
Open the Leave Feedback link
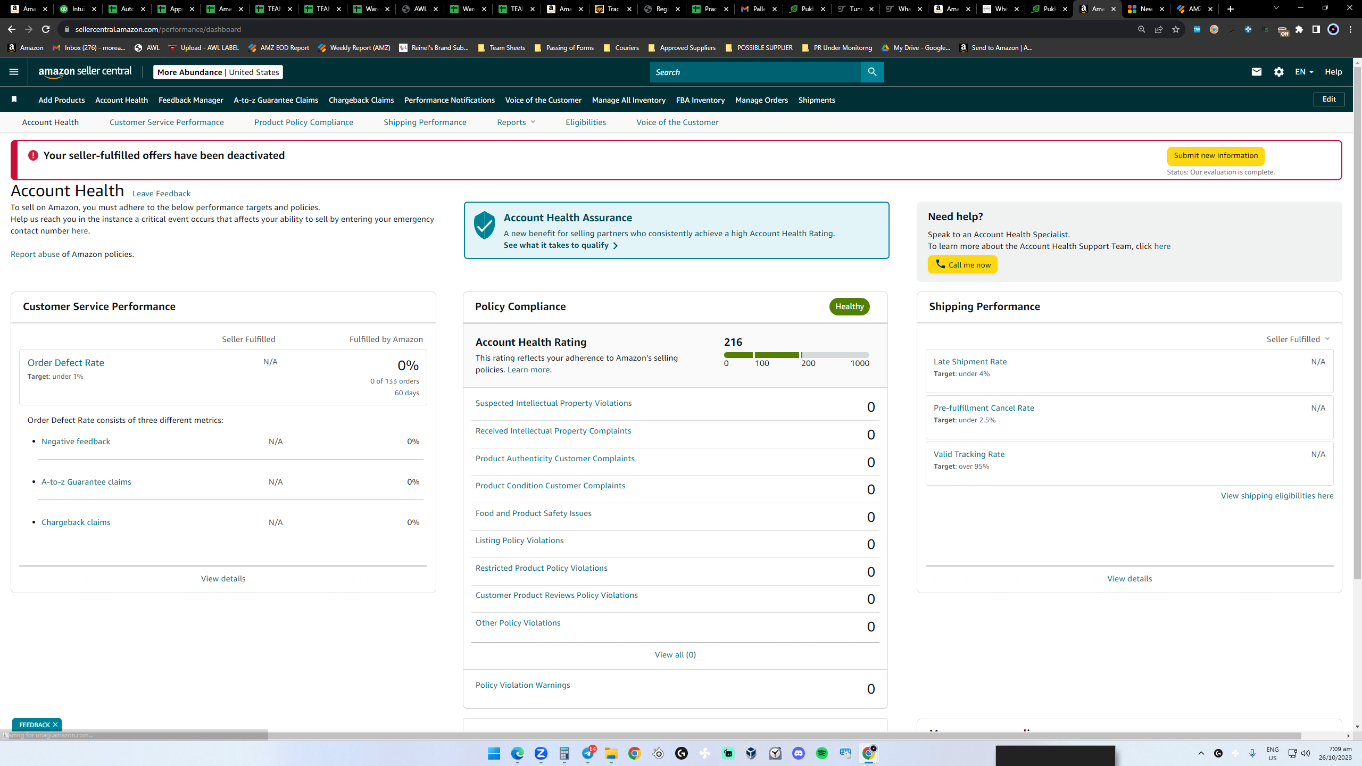161,194
